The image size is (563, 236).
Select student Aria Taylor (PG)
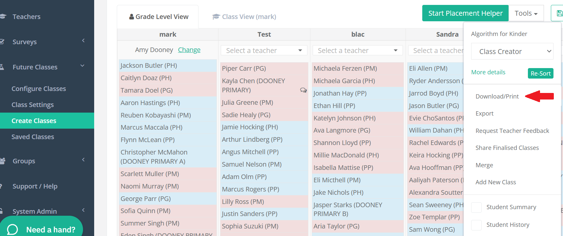(358, 226)
